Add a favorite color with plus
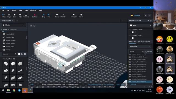176x99 pixels. 135,32
